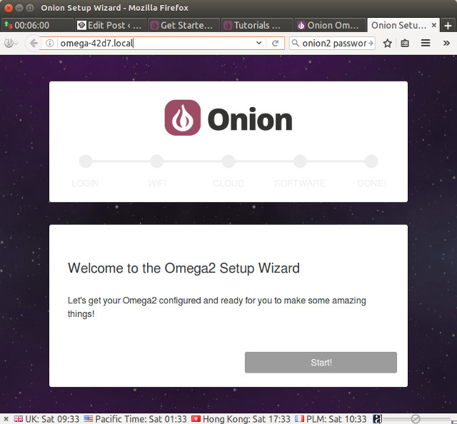Click the omega-42d7.local address field
This screenshot has width=457, height=424.
(x=154, y=44)
